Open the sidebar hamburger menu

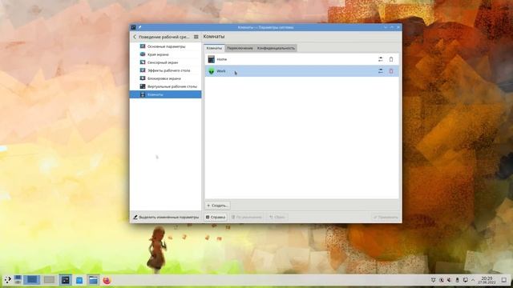pyautogui.click(x=196, y=37)
